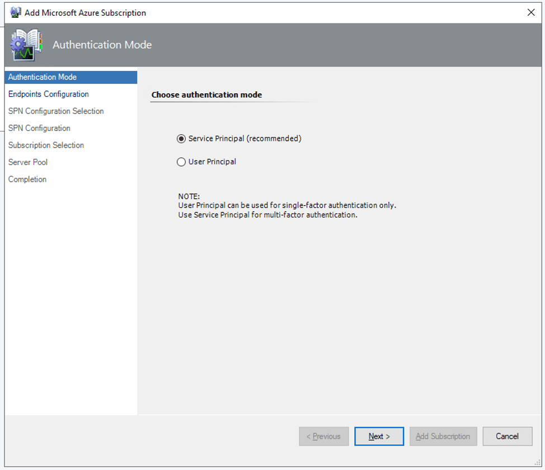Click the 'Add Microsoft Azure Subscription' window title
Image resolution: width=545 pixels, height=470 pixels.
85,13
